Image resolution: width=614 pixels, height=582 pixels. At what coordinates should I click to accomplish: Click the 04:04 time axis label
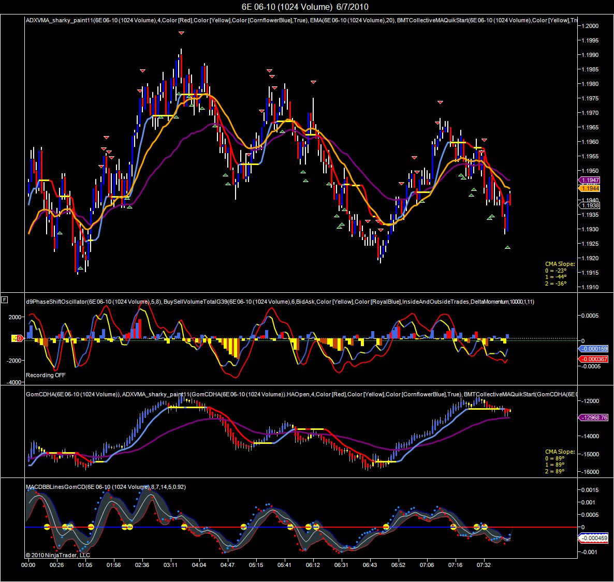tap(199, 565)
